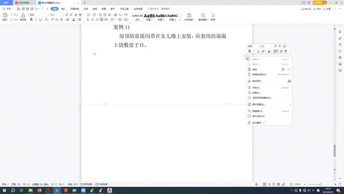Click the Print icon in quick access toolbar
344x194 pixels.
pyautogui.click(x=27, y=9)
